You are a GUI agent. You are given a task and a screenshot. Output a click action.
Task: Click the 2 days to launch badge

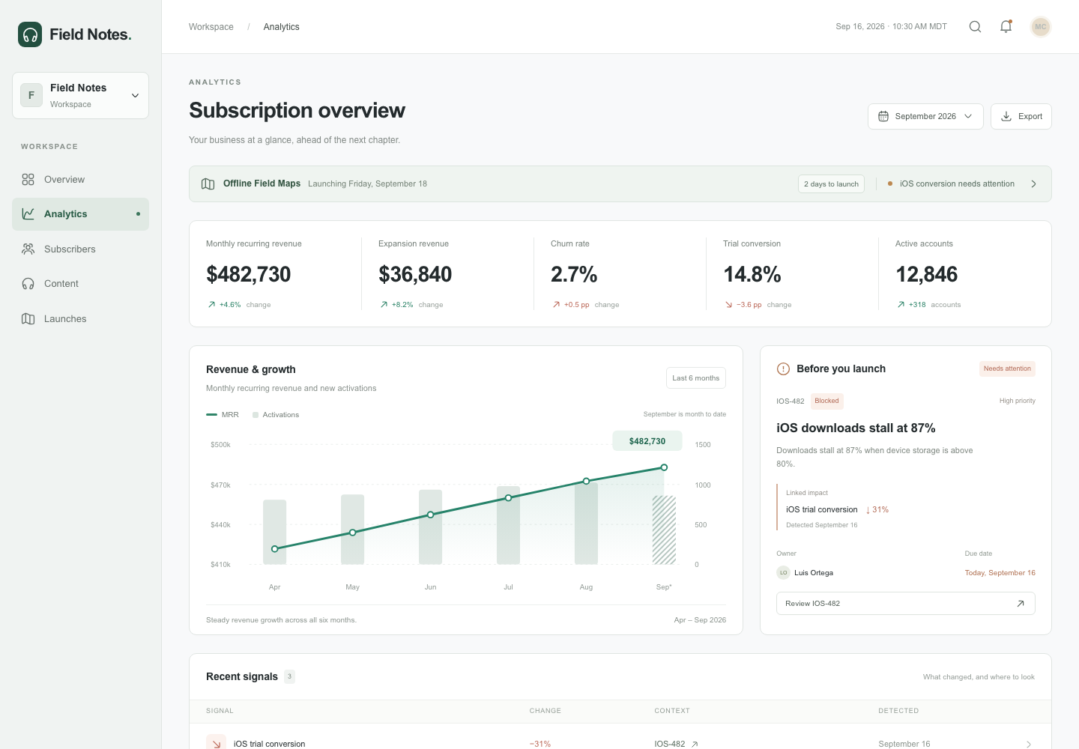[x=831, y=184]
